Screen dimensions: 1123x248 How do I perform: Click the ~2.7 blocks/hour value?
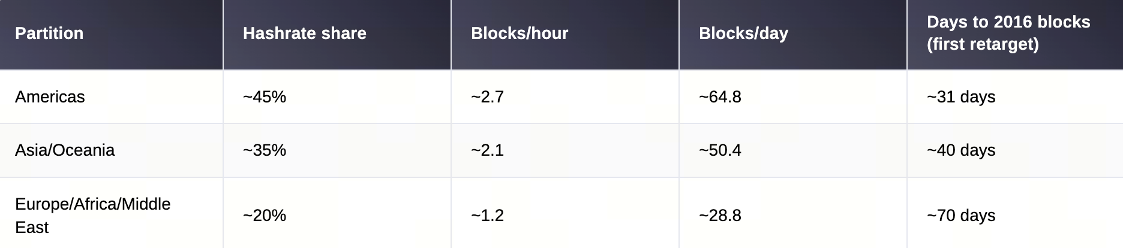(487, 97)
